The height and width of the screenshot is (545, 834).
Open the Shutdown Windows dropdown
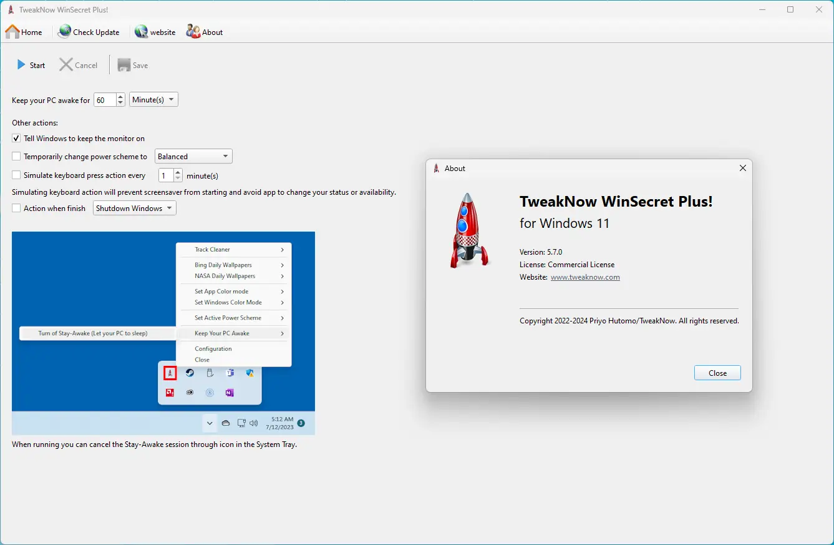(x=135, y=209)
